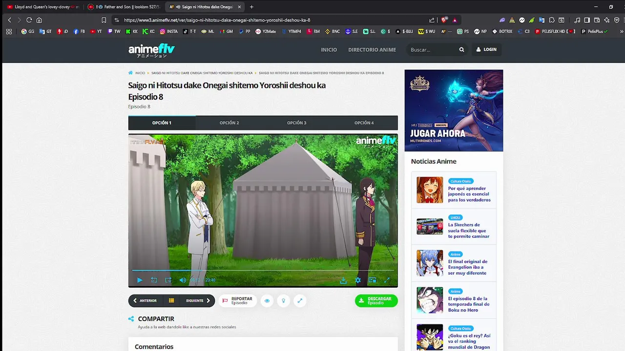
Task: Open news 'El final original de Evangelion'
Action: [x=467, y=267]
